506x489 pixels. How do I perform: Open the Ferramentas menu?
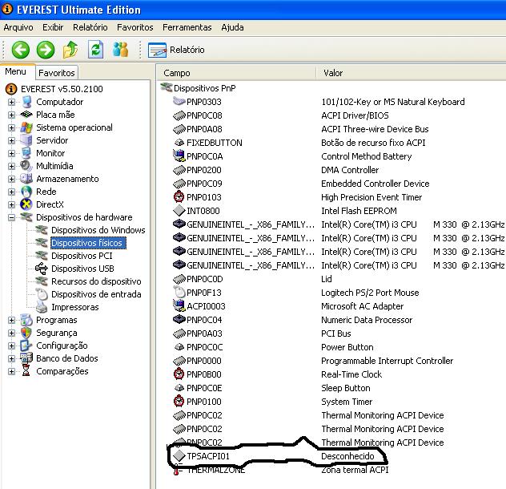coord(187,27)
